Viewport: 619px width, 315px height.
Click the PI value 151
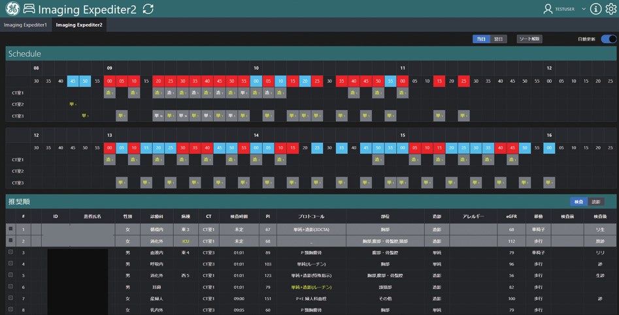tap(267, 299)
